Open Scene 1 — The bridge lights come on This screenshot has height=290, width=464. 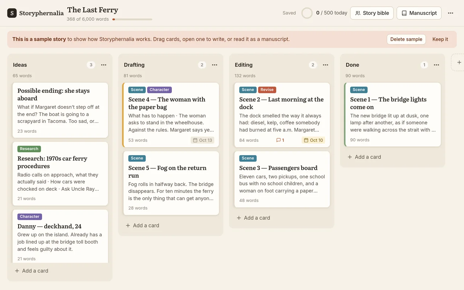(x=393, y=115)
